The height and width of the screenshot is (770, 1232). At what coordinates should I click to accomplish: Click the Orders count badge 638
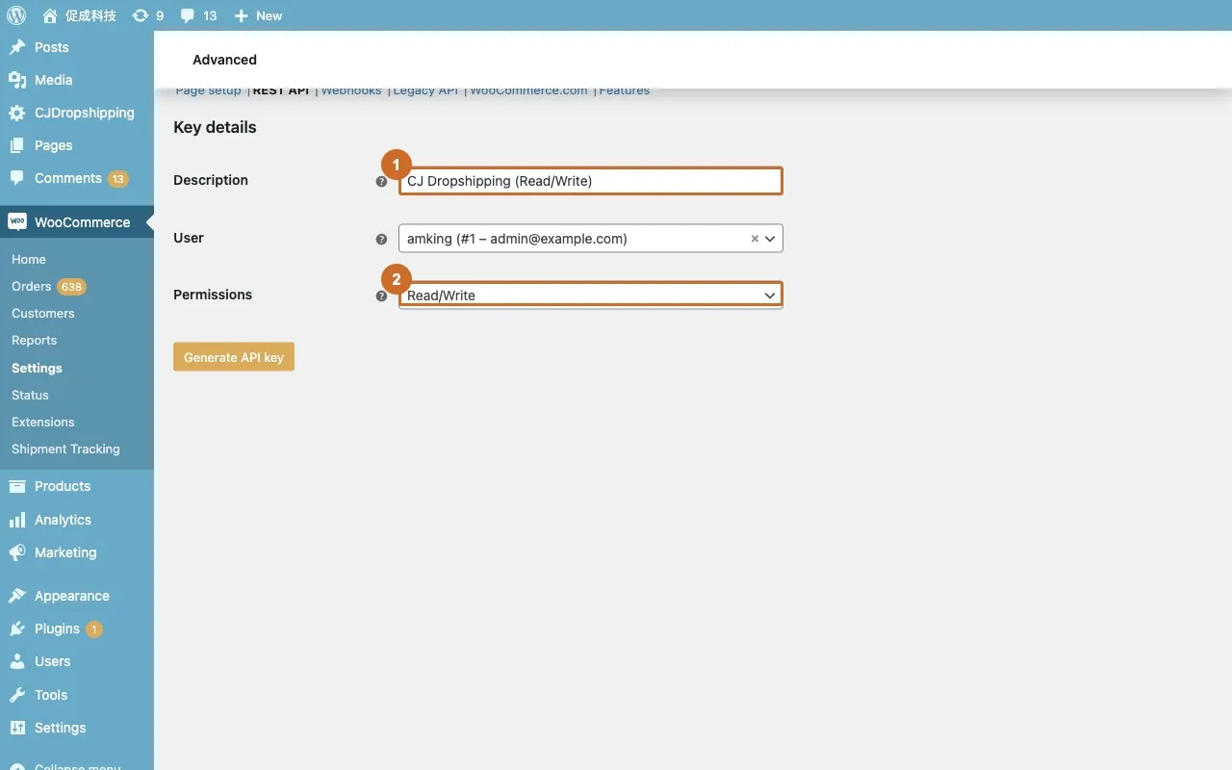pos(71,287)
